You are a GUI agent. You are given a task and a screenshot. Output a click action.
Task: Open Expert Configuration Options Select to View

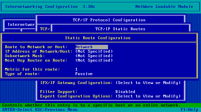point(148,96)
